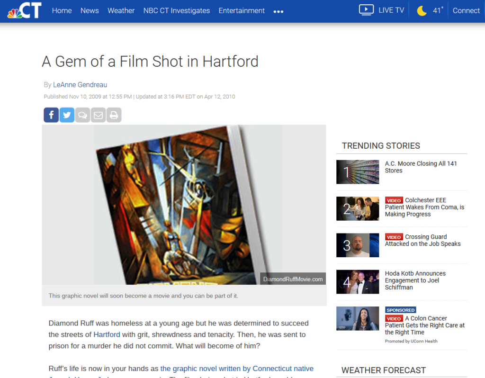Click VIDEO badge on Crossing Guard story
Viewport: 485px width, 378px height.
[394, 237]
